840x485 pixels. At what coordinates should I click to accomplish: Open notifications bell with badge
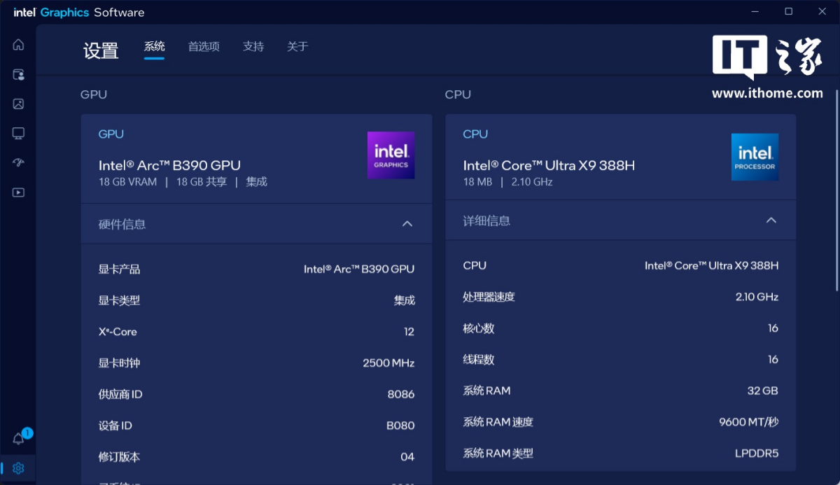click(19, 439)
